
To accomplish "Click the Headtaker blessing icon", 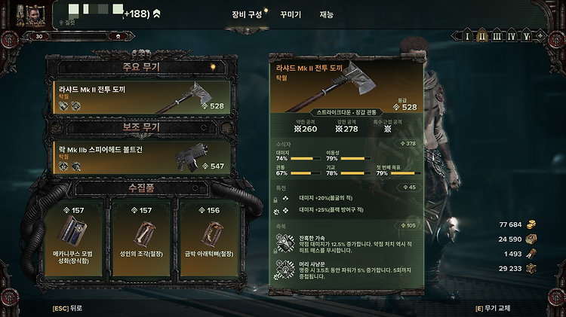I will [285, 270].
